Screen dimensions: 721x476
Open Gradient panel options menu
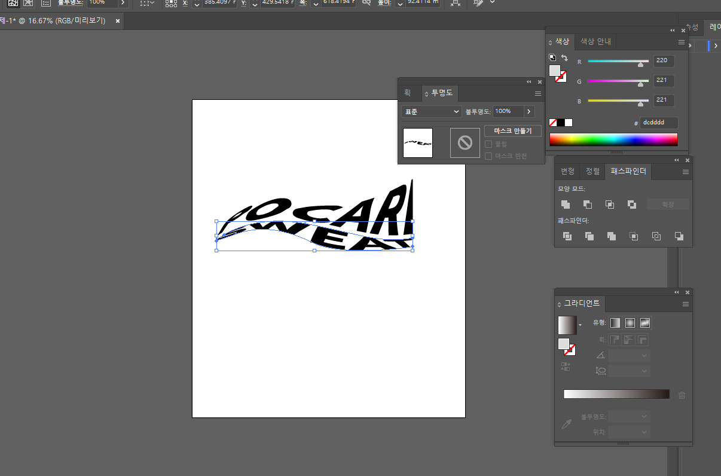686,304
